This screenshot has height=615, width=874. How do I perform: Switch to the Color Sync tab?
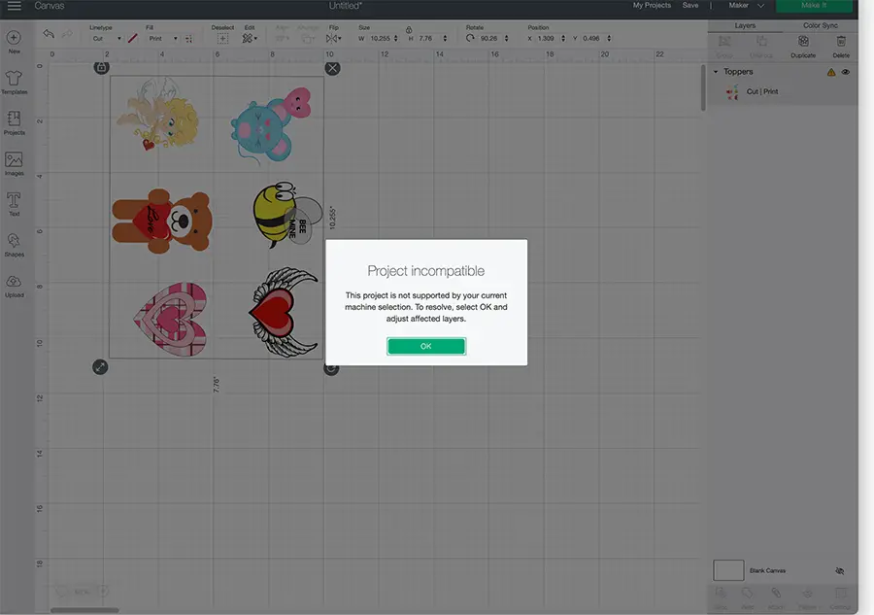coord(820,25)
